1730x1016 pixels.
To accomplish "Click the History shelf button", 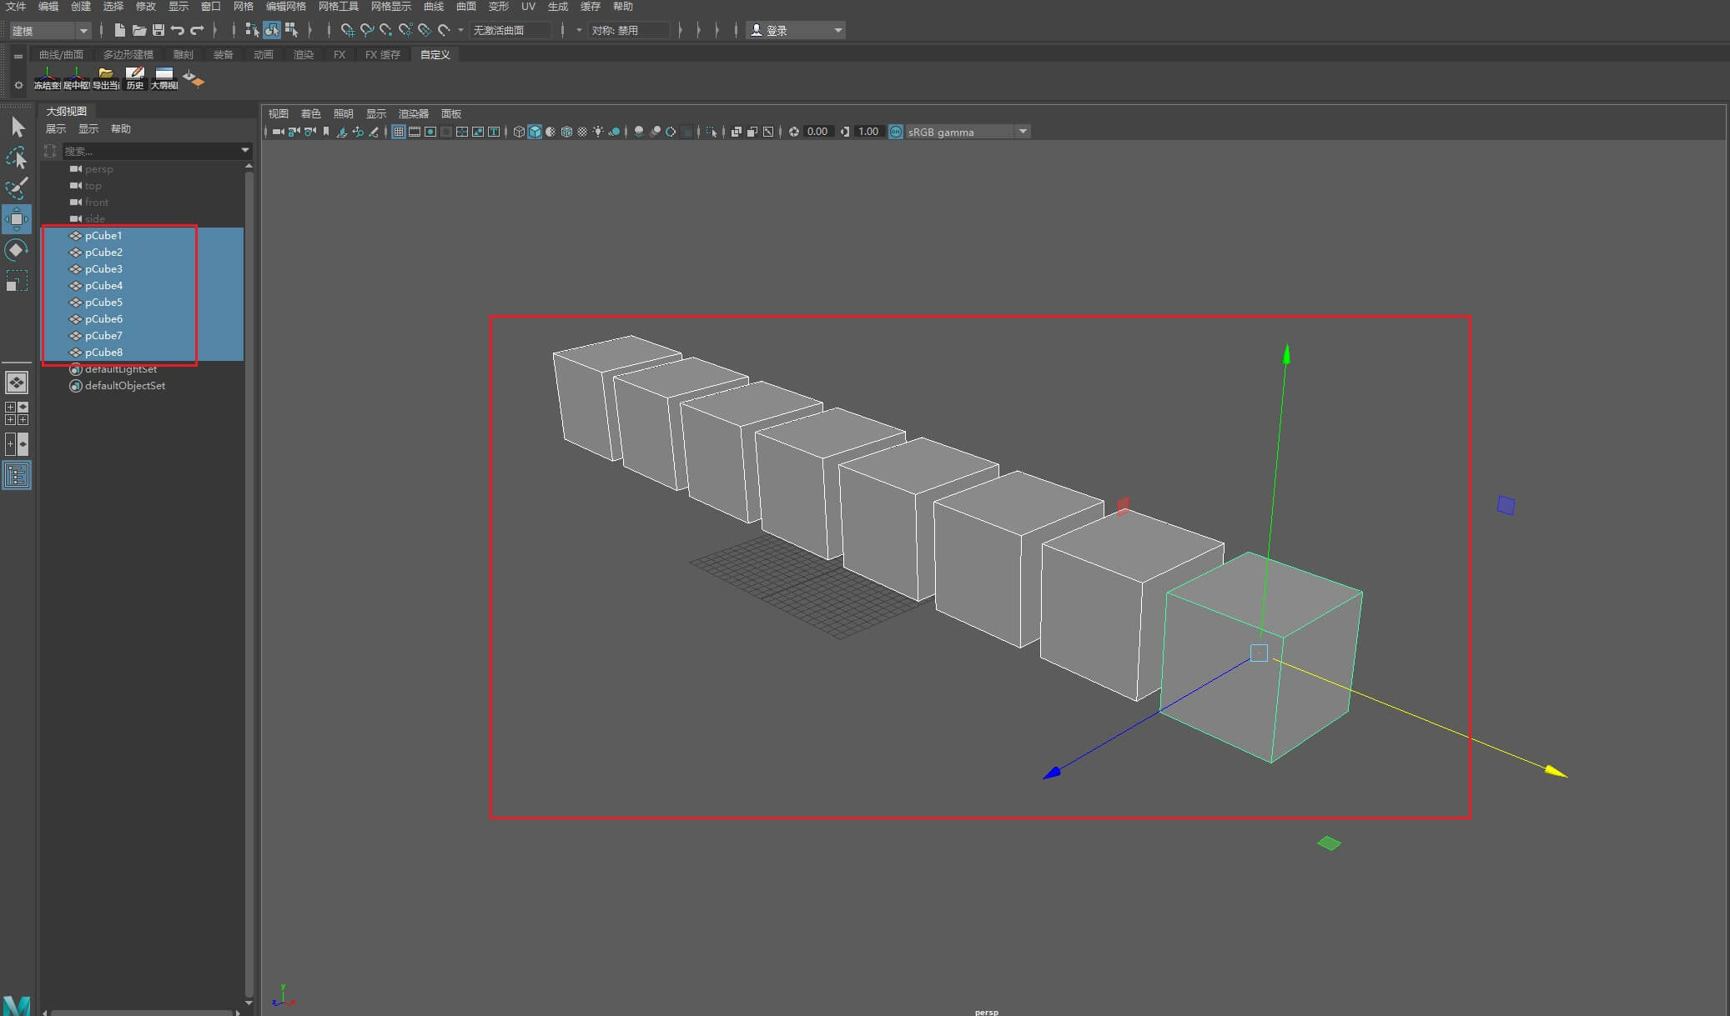I will [135, 78].
